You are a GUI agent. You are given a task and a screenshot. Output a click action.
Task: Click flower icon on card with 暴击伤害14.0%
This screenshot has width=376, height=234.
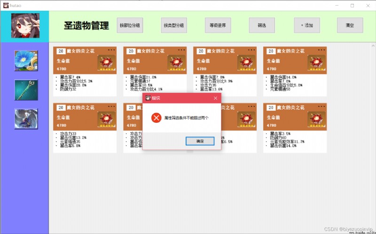316,63
